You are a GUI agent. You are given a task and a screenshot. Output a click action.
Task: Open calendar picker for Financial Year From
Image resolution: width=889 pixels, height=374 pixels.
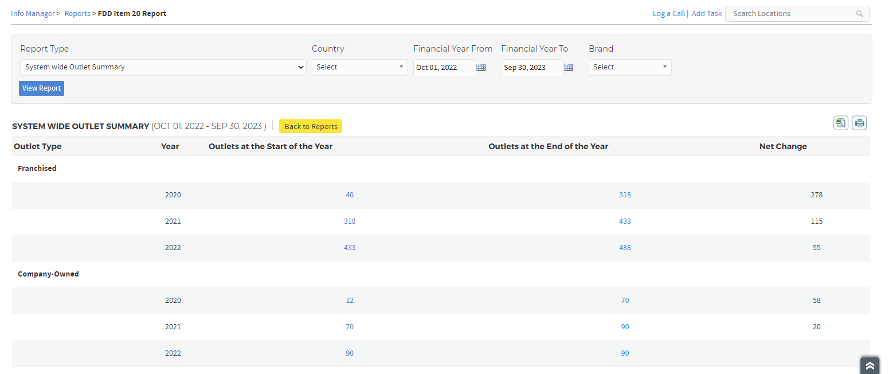481,68
